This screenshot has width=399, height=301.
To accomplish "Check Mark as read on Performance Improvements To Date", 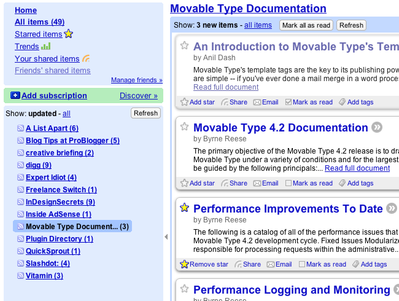I will 302,264.
